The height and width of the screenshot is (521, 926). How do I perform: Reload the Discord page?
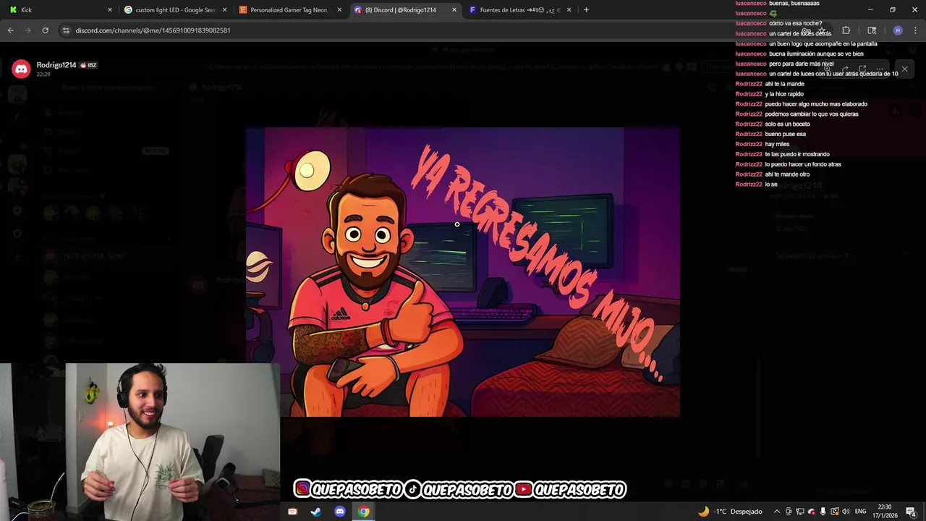[x=45, y=30]
